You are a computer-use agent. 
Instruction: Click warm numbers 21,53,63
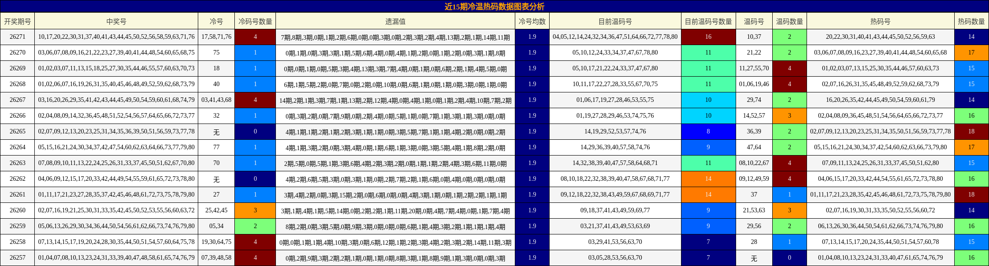tap(754, 211)
